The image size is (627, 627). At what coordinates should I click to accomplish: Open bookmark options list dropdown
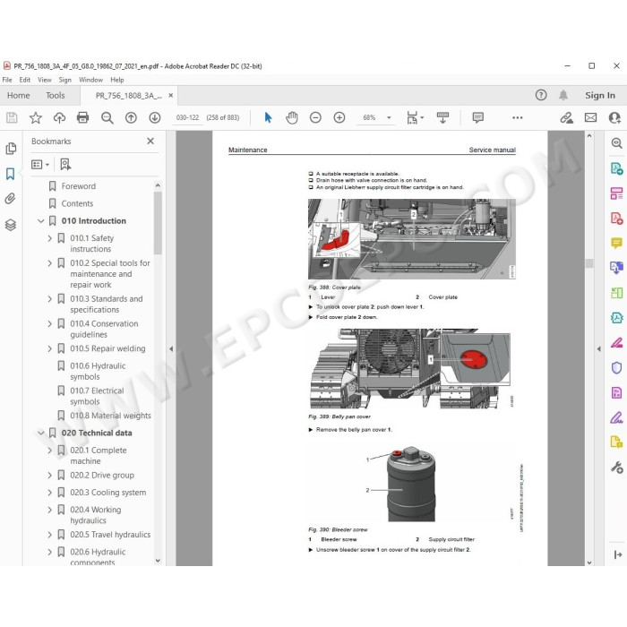(40, 164)
